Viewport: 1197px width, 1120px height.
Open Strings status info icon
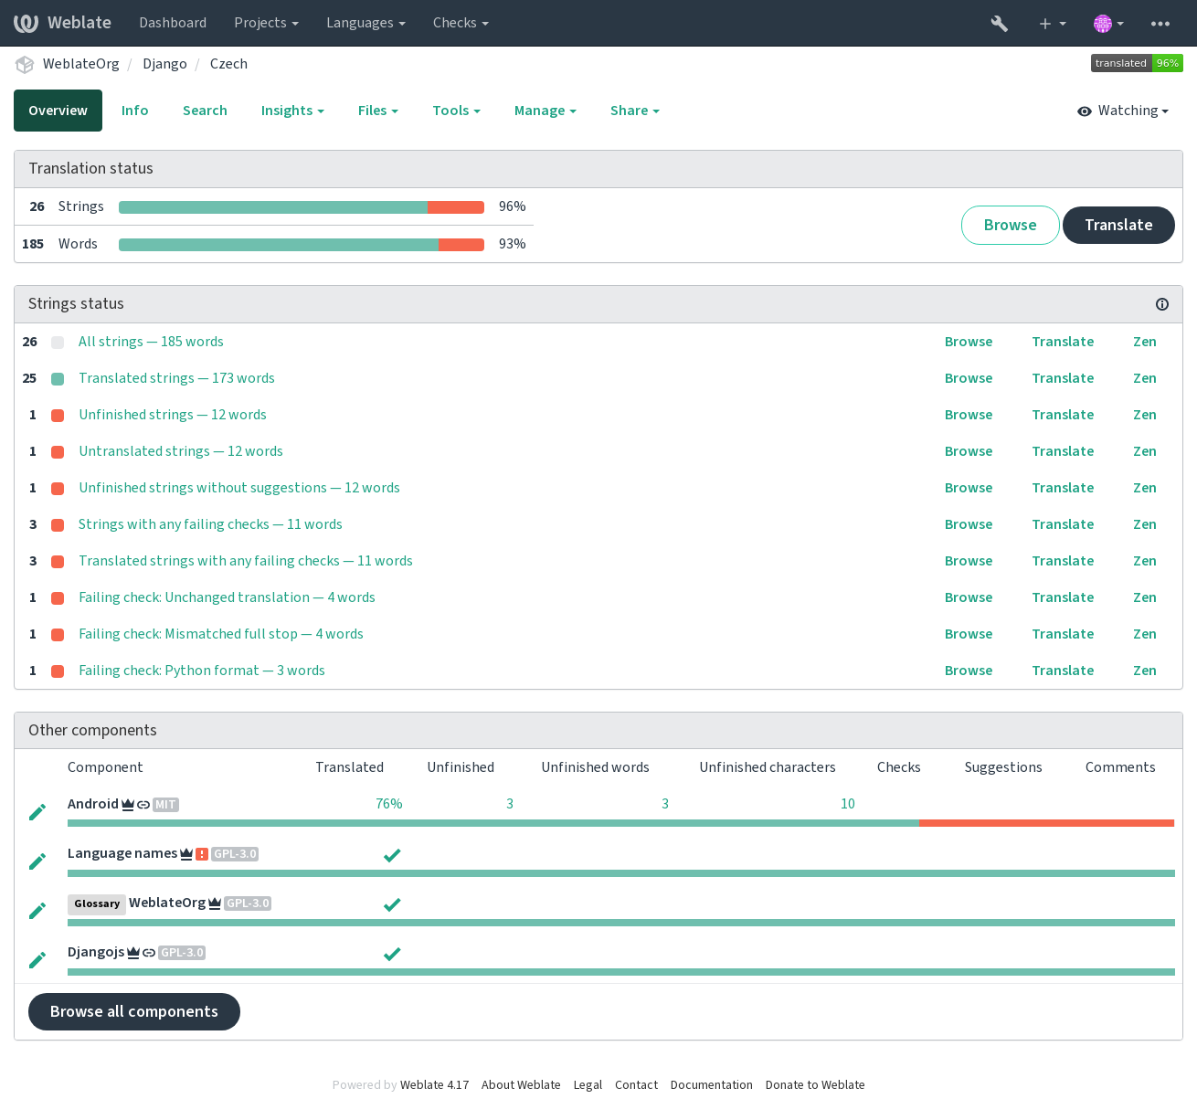coord(1162,304)
